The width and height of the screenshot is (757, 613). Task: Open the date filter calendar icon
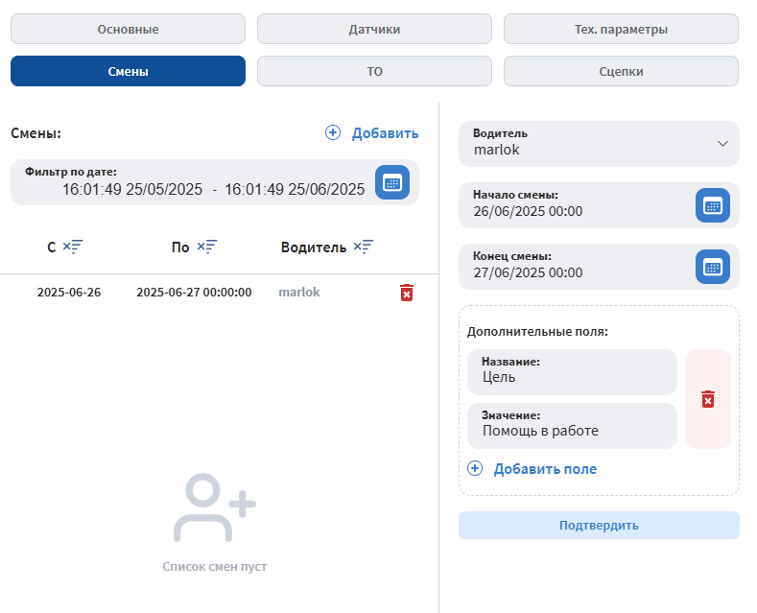pos(391,182)
